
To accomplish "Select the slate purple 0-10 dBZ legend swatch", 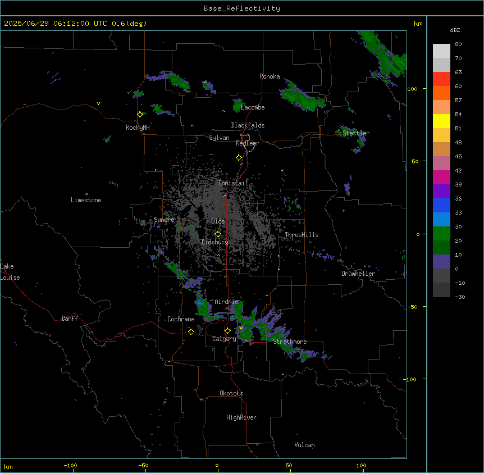I will tap(441, 262).
